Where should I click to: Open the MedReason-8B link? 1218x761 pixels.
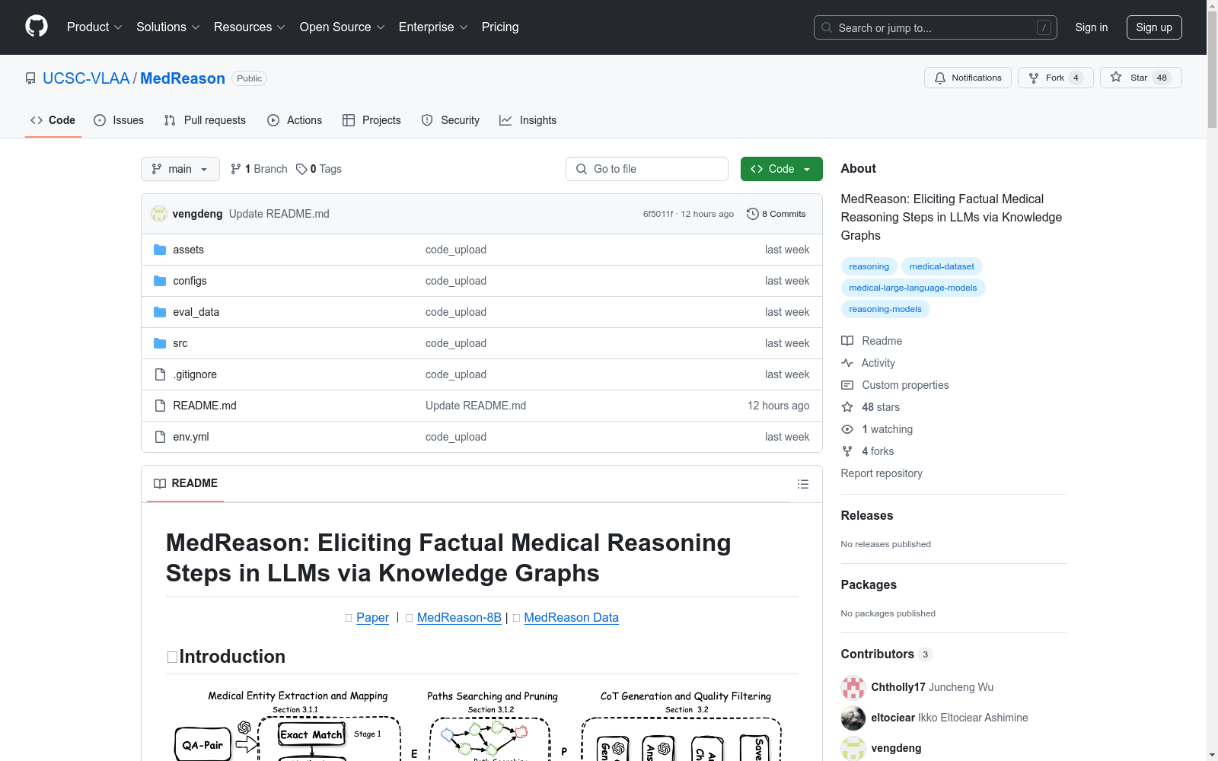(459, 617)
